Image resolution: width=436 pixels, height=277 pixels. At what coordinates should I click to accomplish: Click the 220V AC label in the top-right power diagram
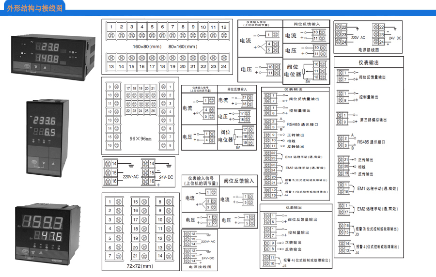click(358, 37)
